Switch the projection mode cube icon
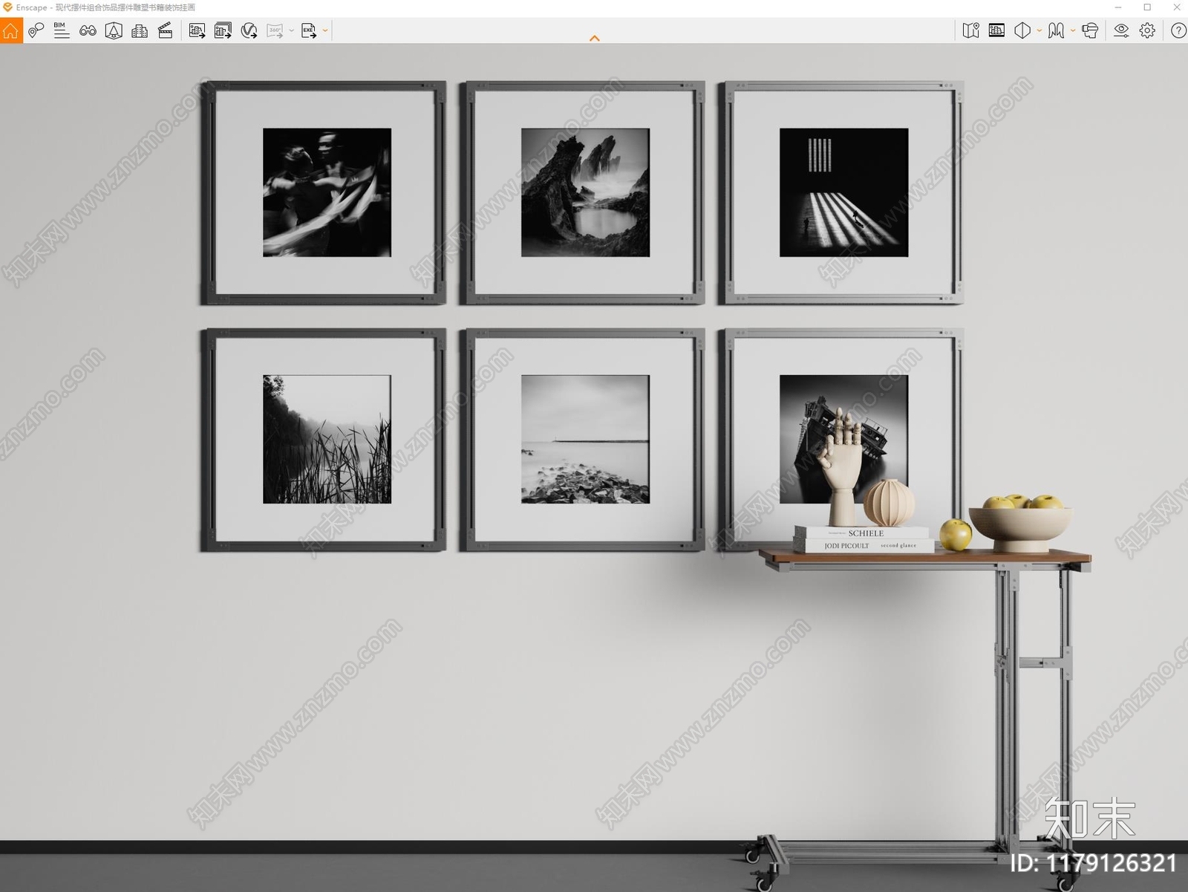The image size is (1188, 892). click(x=1022, y=30)
